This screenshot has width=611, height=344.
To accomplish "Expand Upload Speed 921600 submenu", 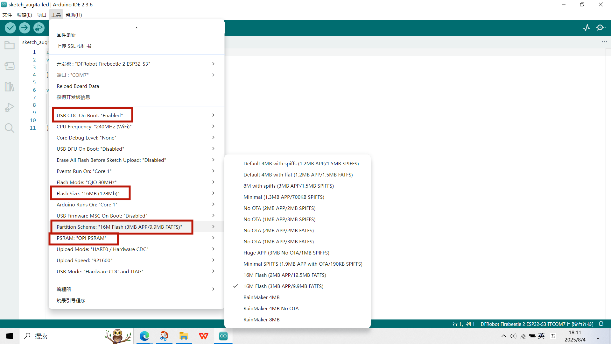I will (136, 260).
